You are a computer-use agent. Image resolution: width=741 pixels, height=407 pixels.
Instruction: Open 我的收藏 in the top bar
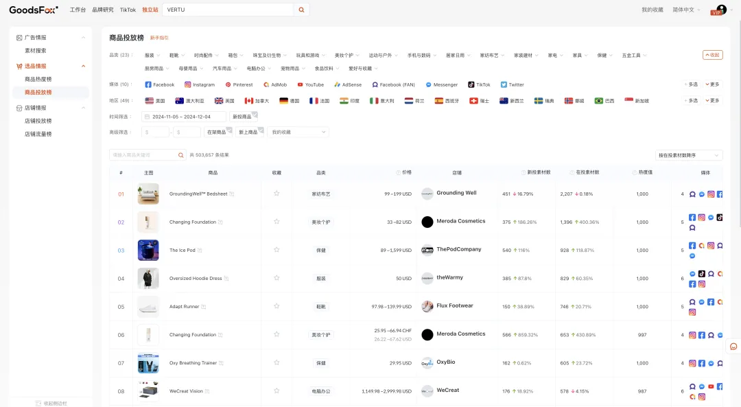[x=652, y=10]
